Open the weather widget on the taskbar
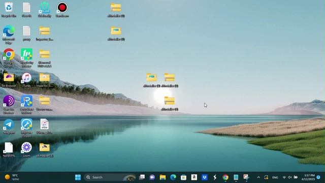Screen dimensions: 325x183 coord(12,177)
